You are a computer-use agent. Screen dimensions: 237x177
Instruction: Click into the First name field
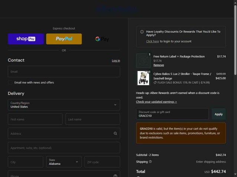(x=35, y=119)
